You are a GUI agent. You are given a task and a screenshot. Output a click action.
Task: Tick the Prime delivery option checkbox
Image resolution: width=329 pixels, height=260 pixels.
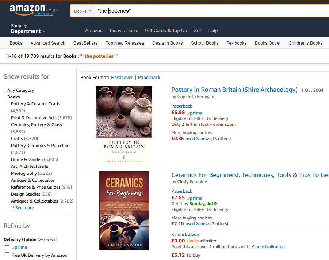[x=7, y=248]
